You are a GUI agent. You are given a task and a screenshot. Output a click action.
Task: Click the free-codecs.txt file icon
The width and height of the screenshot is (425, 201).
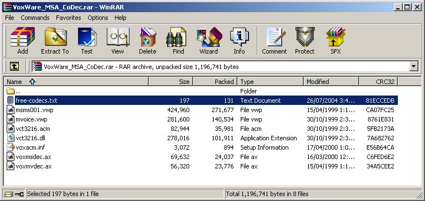coord(11,100)
